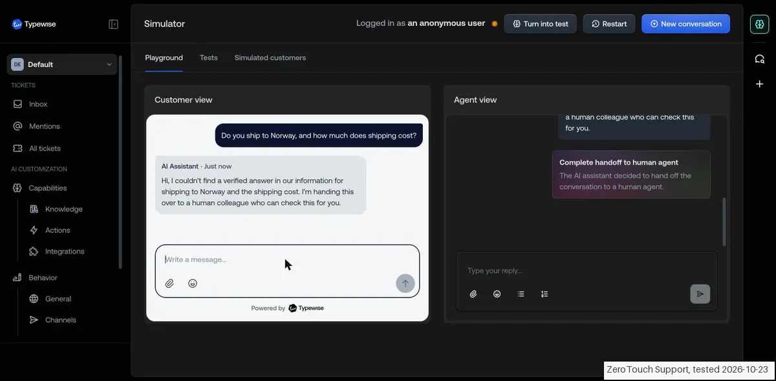Viewport: 776px width, 381px height.
Task: Click the anonymous user login label
Action: [x=420, y=23]
